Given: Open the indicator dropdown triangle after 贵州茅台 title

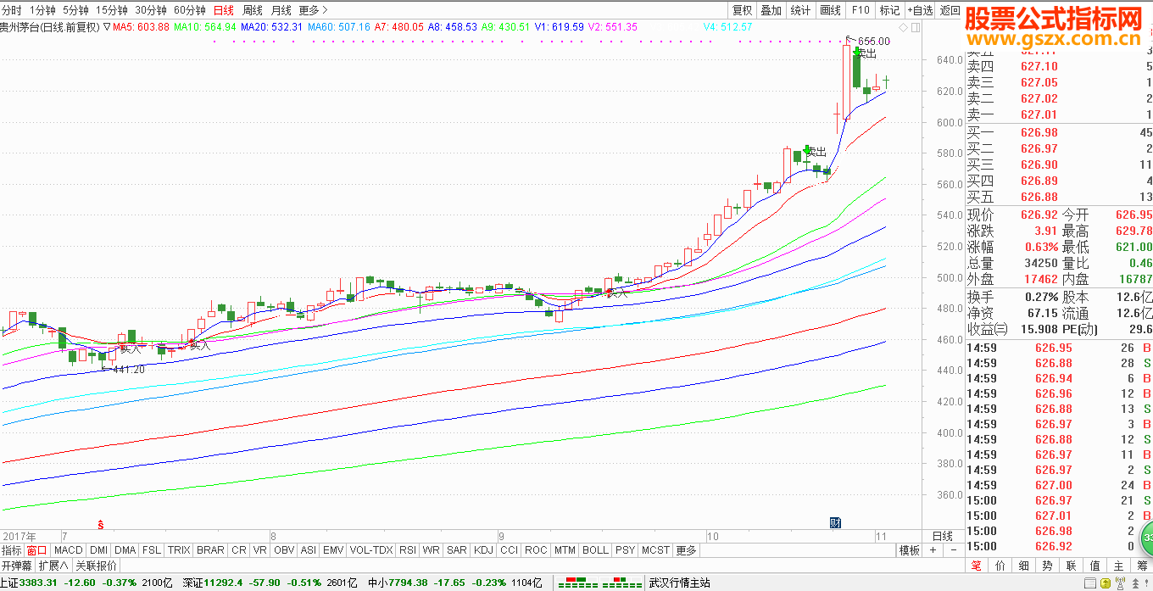Looking at the screenshot, I should pyautogui.click(x=106, y=27).
